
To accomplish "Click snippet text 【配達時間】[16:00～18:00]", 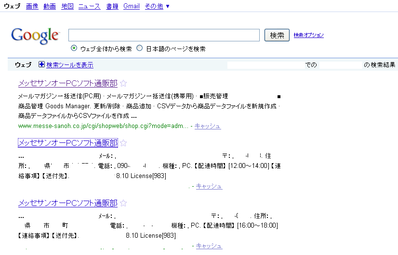I will tap(240, 225).
